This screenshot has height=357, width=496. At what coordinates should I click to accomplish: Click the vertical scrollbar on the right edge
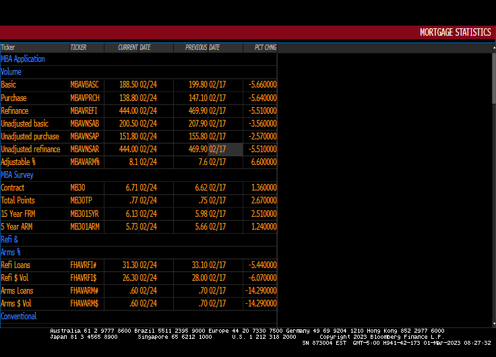(493, 74)
